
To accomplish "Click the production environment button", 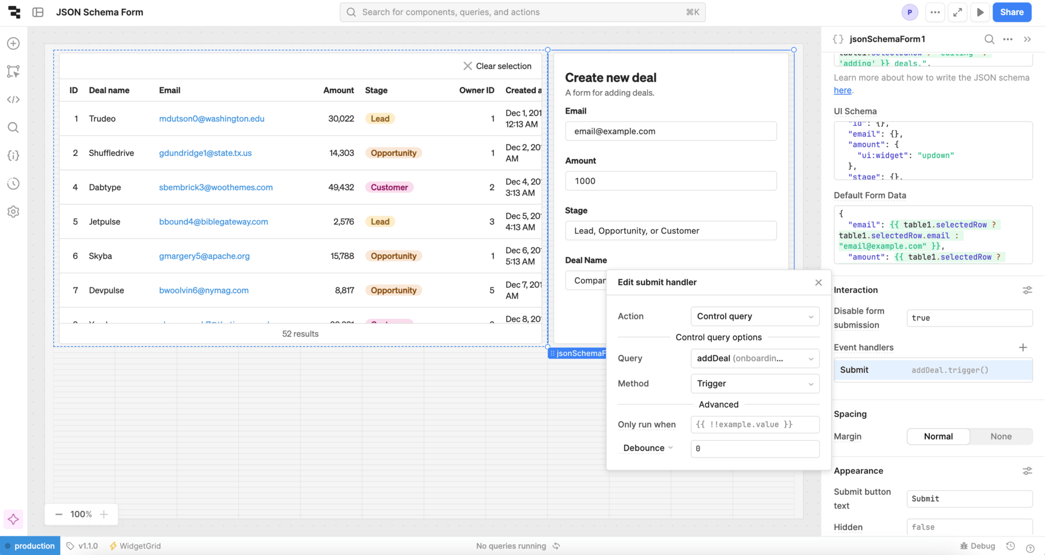I will click(x=30, y=546).
